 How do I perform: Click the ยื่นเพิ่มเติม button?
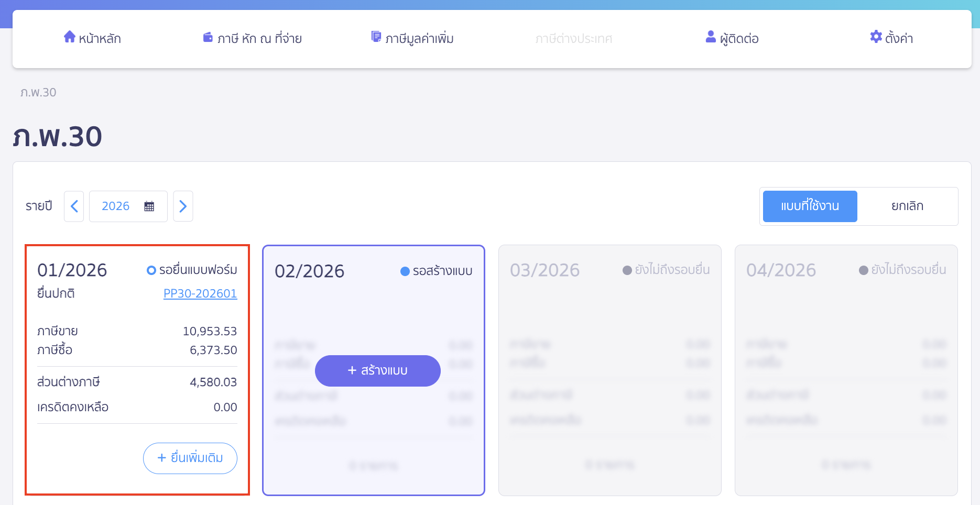190,458
